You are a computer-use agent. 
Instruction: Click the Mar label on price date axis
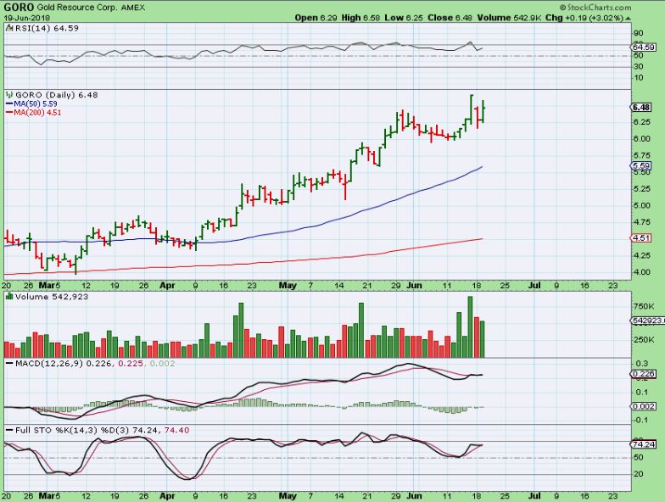[47, 286]
